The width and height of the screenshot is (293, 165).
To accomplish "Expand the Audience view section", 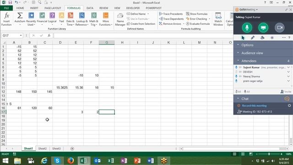I will [263, 53].
